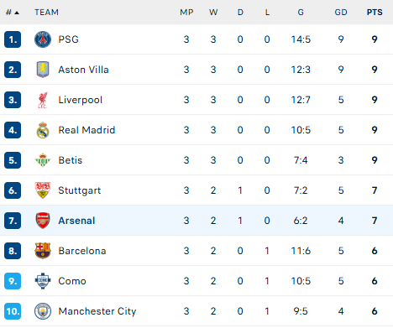This screenshot has height=328, width=393.
Task: Click the Como club logo
Action: point(43,281)
